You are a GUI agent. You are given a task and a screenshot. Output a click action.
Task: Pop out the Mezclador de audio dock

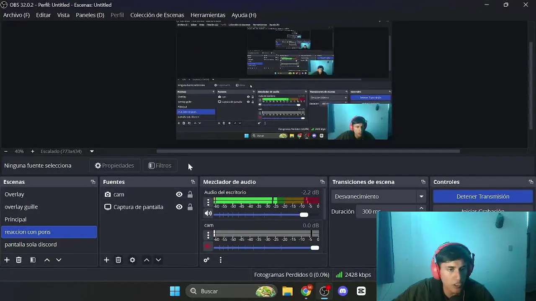[x=322, y=182]
